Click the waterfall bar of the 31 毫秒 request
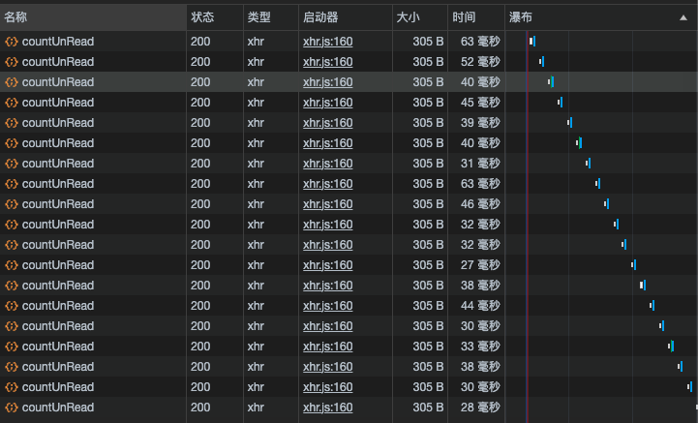 point(588,164)
